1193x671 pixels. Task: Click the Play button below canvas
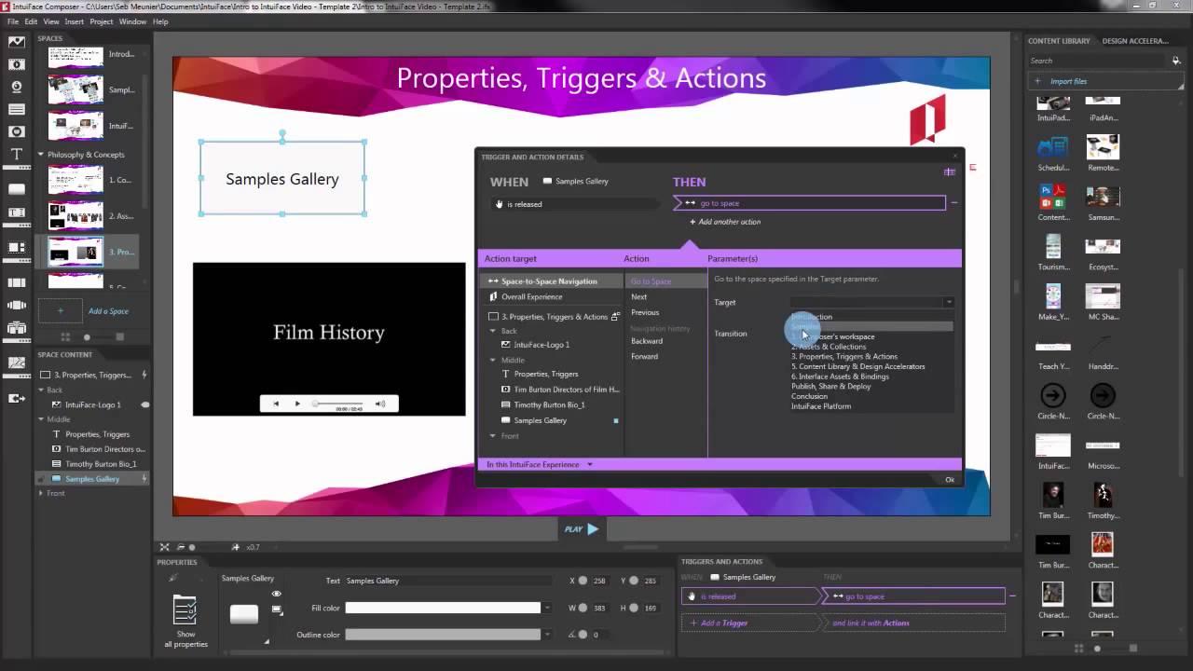[582, 528]
